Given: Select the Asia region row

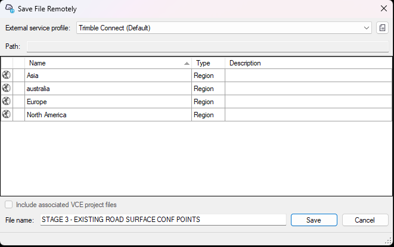Looking at the screenshot, I should pos(107,76).
